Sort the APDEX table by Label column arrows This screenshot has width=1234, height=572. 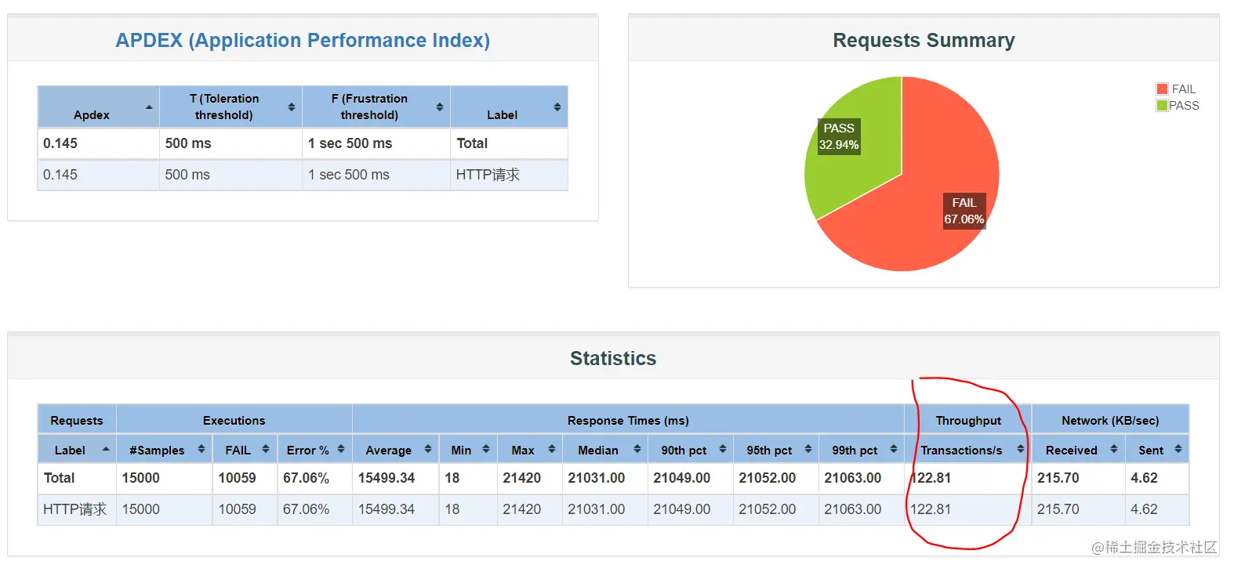(x=557, y=107)
